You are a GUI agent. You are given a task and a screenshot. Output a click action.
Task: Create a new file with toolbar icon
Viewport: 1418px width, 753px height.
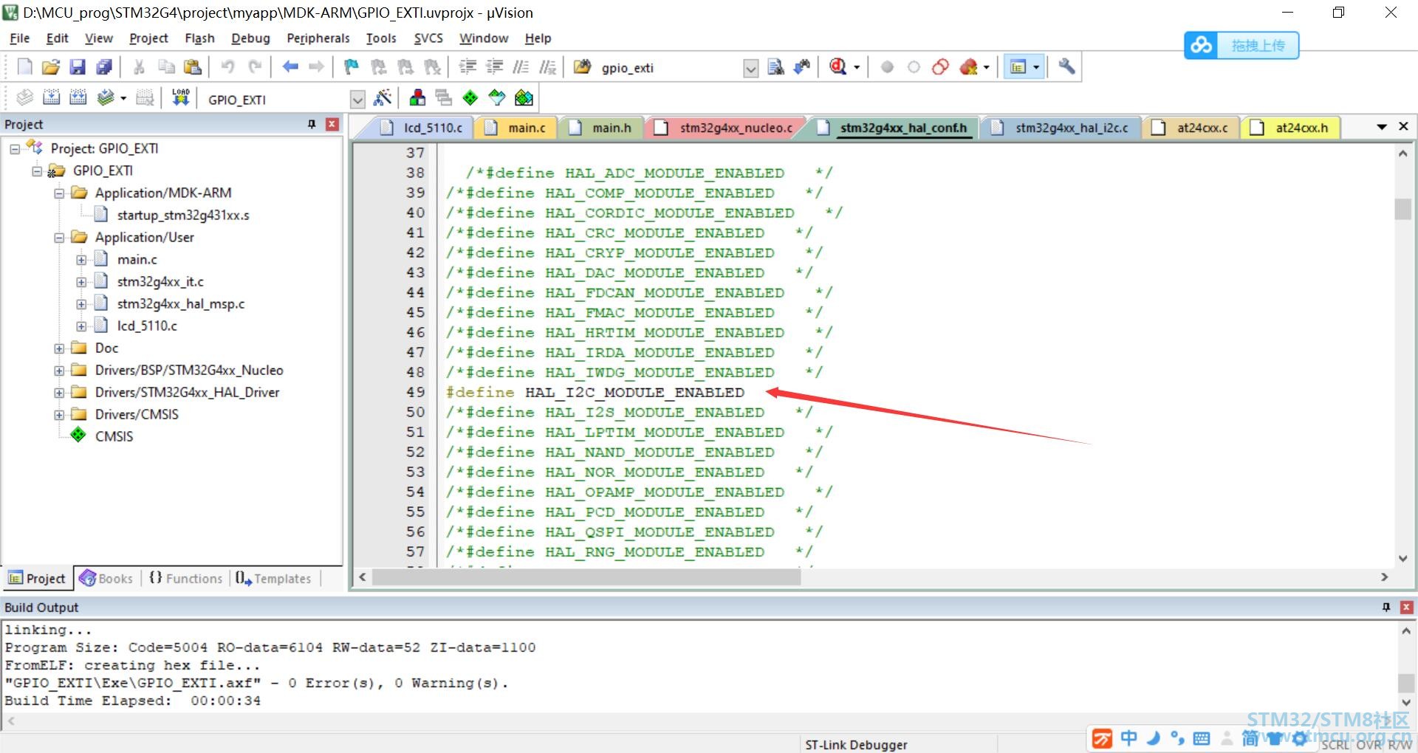point(24,67)
